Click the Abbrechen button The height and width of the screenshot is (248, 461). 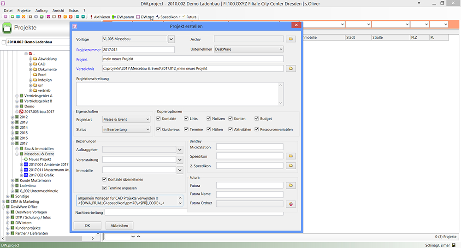(119, 226)
